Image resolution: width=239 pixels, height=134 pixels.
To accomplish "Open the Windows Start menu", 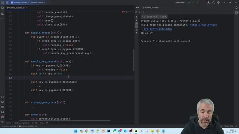I will coord(76,131).
